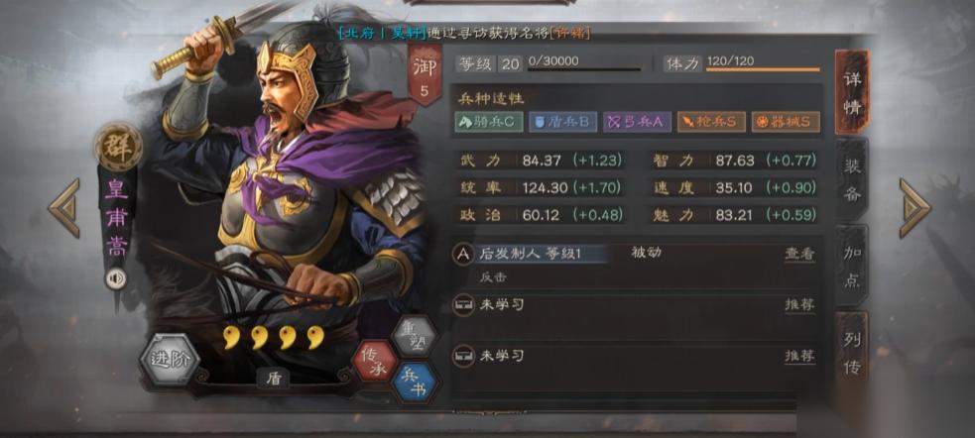
Task: Select the 枪兵S troop aptitude
Action: point(711,122)
